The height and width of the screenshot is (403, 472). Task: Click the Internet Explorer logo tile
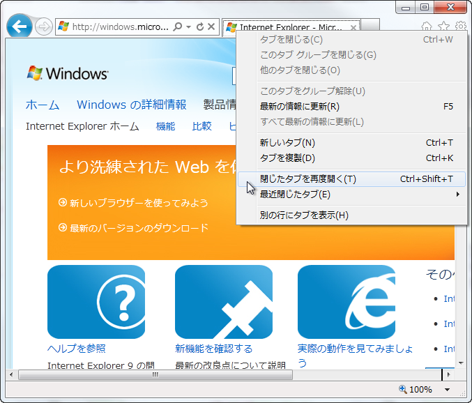click(346, 302)
